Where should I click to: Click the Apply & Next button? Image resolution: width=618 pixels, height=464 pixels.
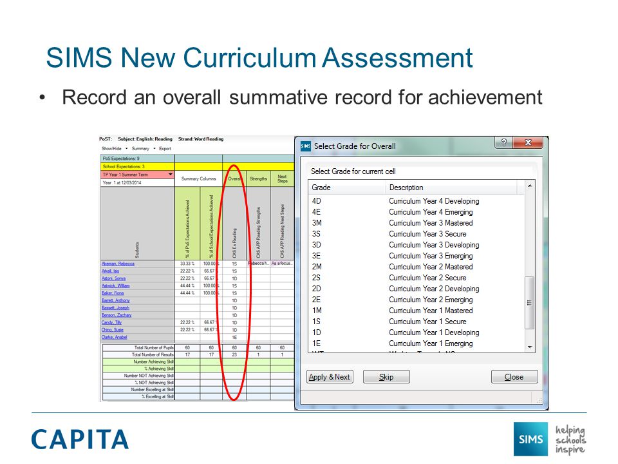point(330,377)
